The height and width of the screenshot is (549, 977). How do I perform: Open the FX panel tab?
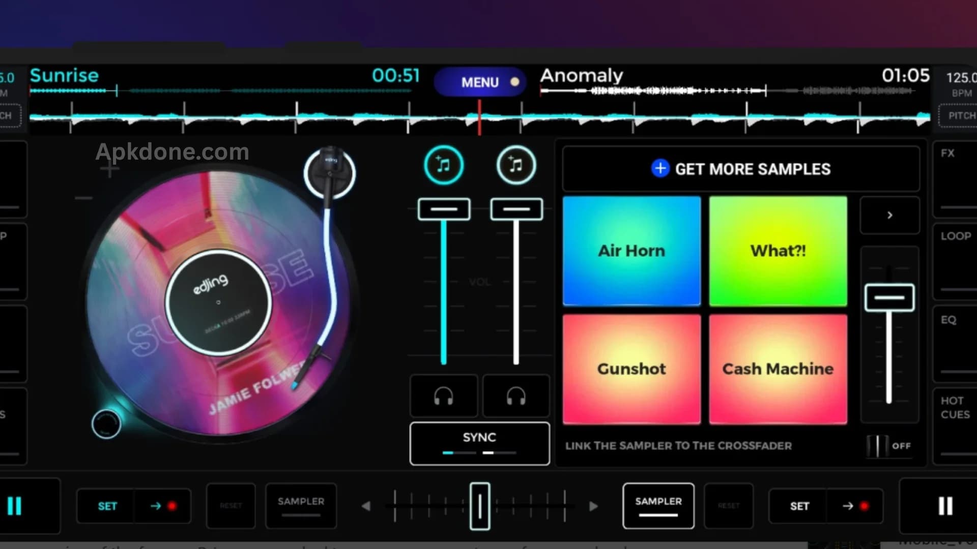pos(955,180)
